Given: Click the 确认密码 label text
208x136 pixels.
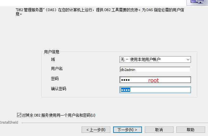Looking at the screenshot, I should tap(58, 89).
